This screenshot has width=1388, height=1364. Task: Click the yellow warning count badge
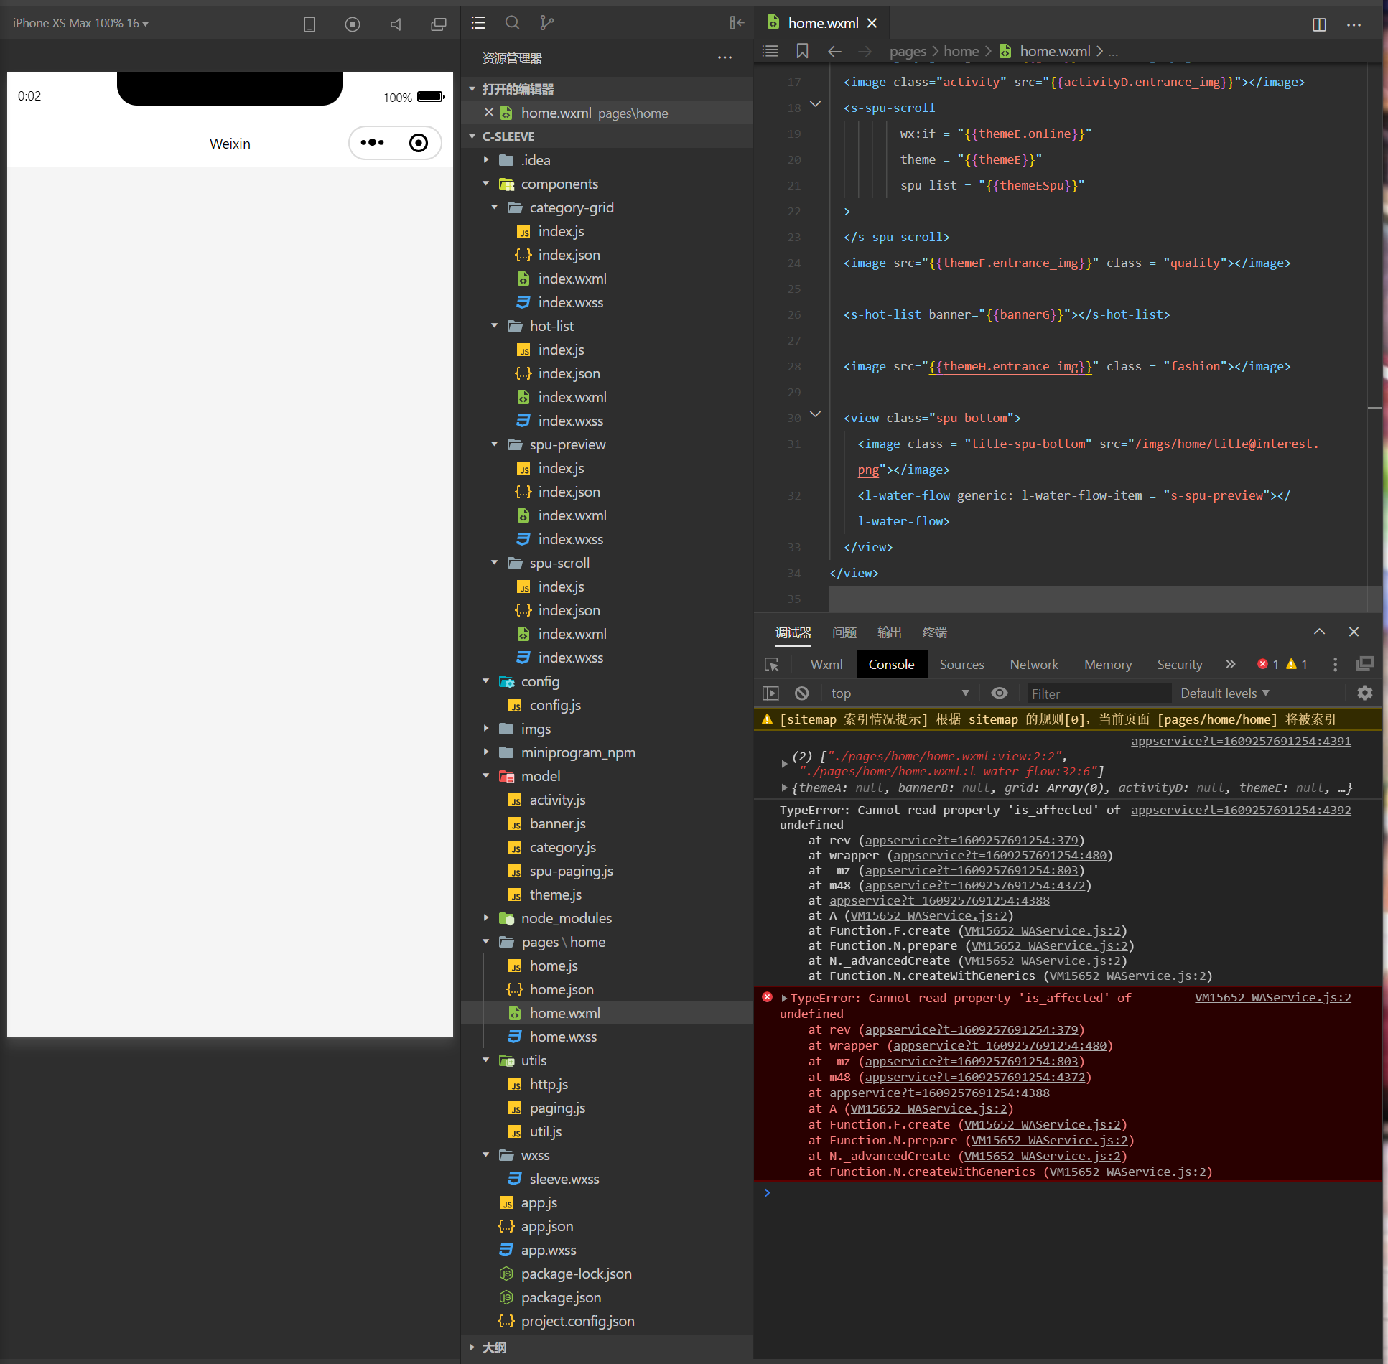1297,664
